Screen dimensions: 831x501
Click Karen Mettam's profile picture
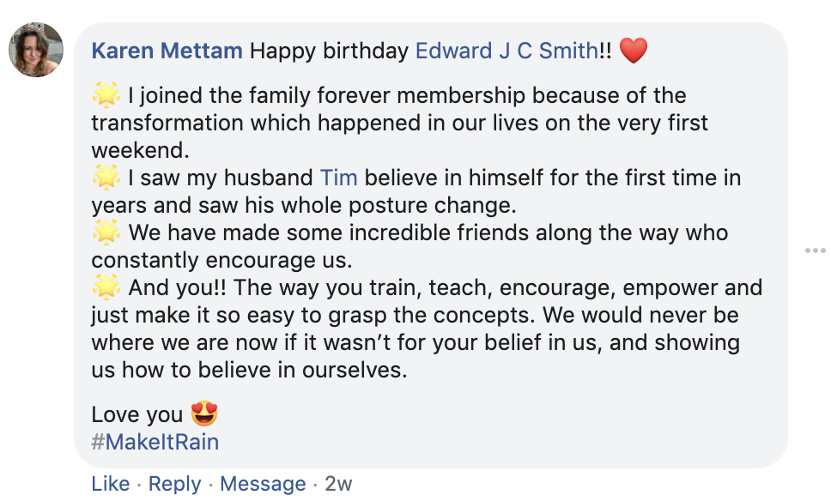point(36,50)
